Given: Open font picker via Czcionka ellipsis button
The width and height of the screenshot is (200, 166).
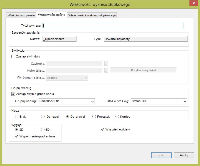Looking at the screenshot, I should pos(106,63).
